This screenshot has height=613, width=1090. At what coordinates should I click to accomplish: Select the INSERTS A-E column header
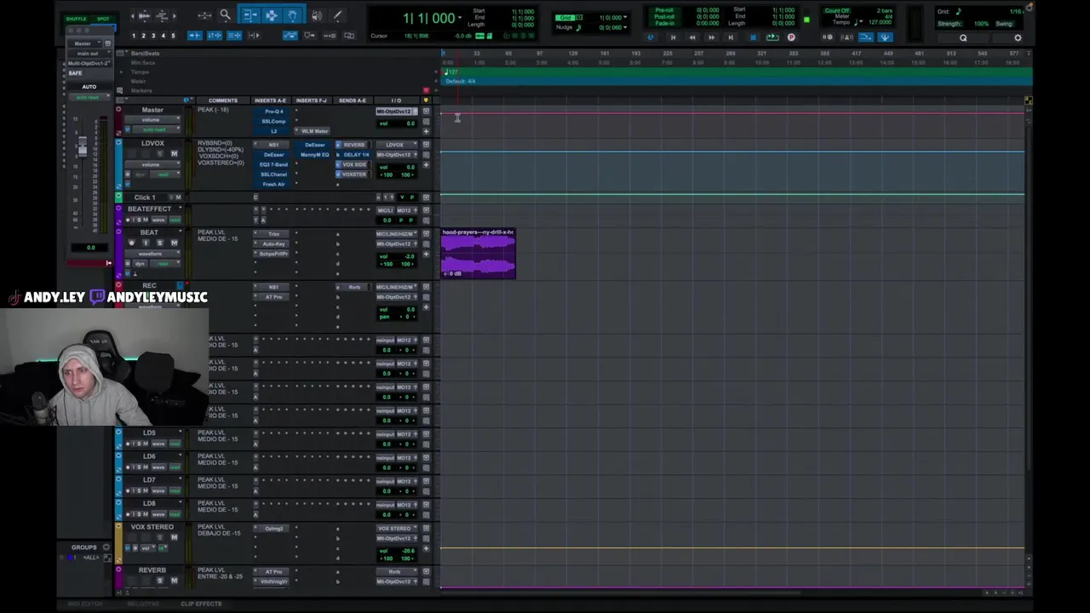point(270,100)
